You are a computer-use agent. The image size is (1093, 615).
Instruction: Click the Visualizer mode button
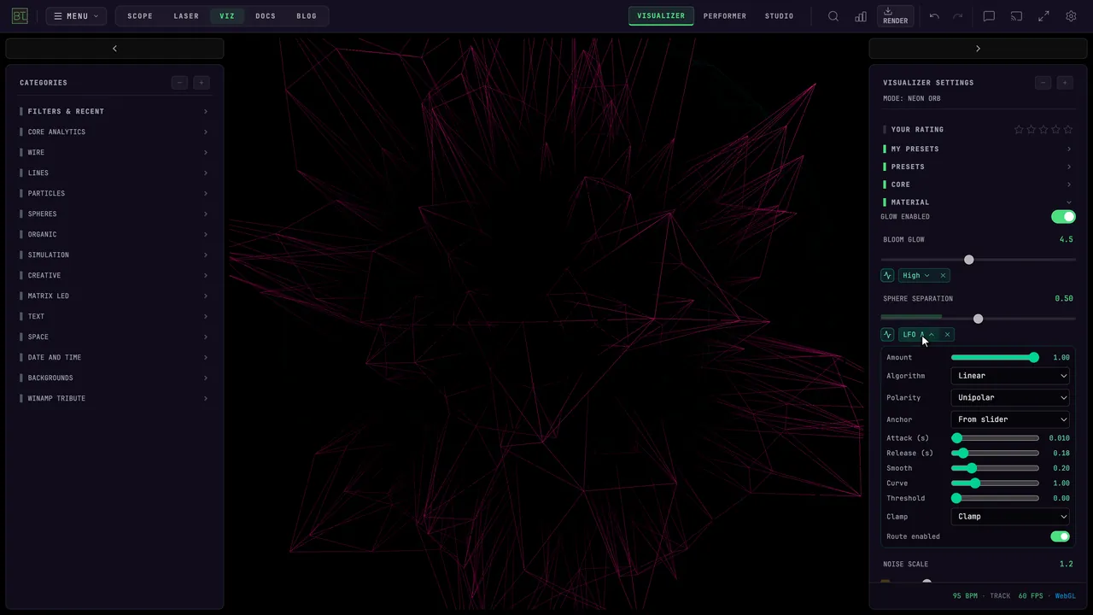click(661, 16)
